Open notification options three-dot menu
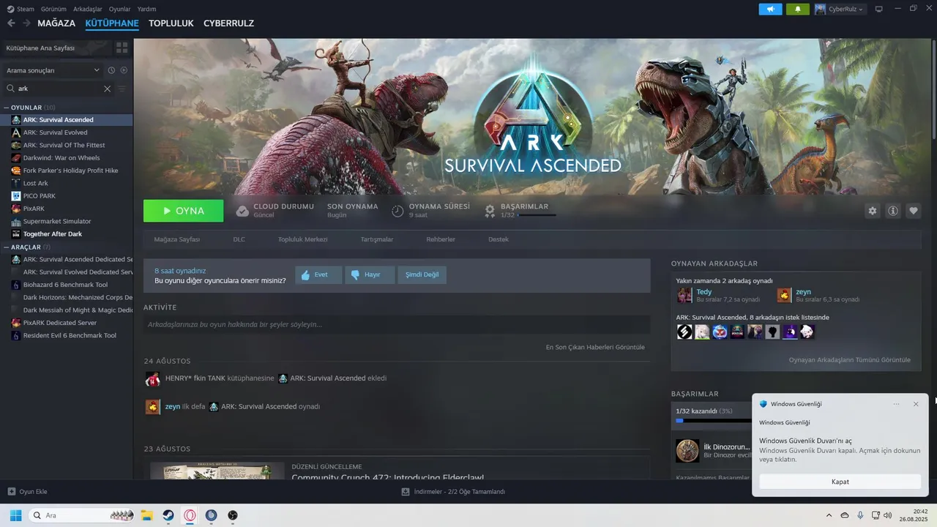Screen dimensions: 937x527 (x=897, y=404)
